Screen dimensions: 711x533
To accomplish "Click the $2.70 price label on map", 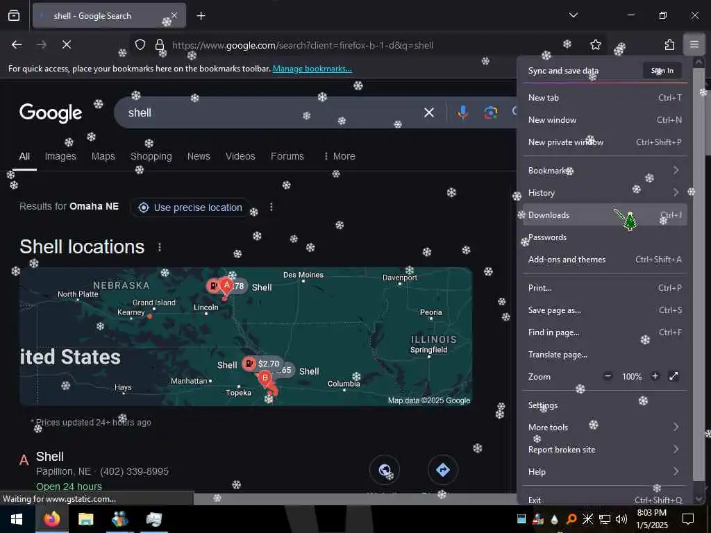I will (x=269, y=364).
